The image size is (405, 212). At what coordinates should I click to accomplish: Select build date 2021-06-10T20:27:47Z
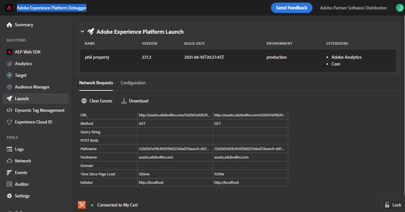tap(204, 57)
